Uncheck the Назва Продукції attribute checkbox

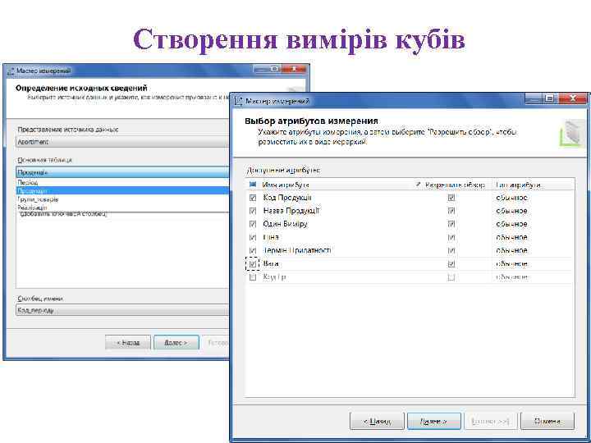pyautogui.click(x=253, y=211)
